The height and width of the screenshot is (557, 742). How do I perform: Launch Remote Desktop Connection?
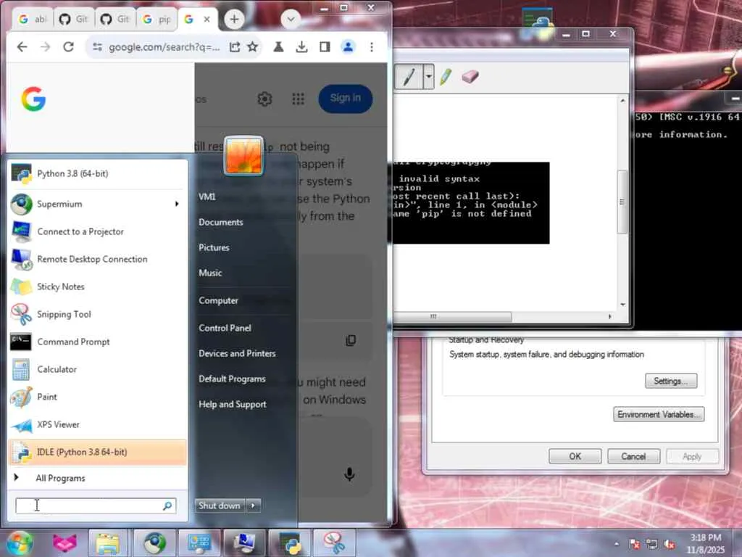97,259
